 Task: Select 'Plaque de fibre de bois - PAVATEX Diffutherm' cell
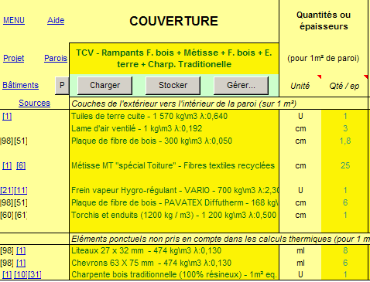coord(174,202)
